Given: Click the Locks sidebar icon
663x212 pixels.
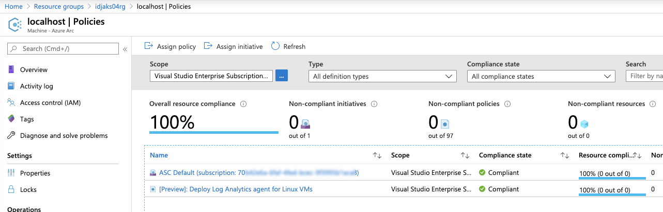Looking at the screenshot, I should pos(11,189).
